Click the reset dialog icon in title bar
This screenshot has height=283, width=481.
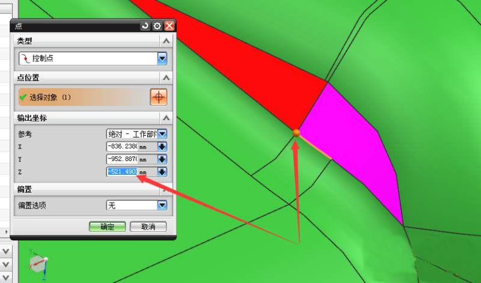[145, 26]
